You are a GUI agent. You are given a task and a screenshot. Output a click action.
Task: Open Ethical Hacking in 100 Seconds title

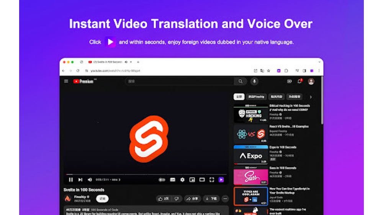tap(290, 108)
